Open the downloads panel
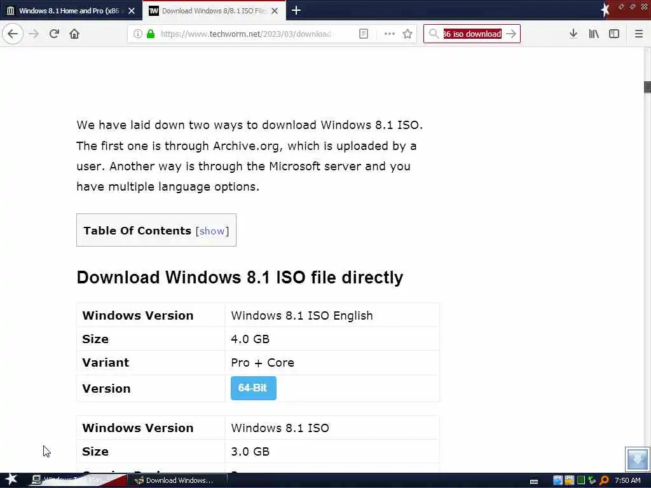Screen dimensions: 651x488 pos(573,34)
